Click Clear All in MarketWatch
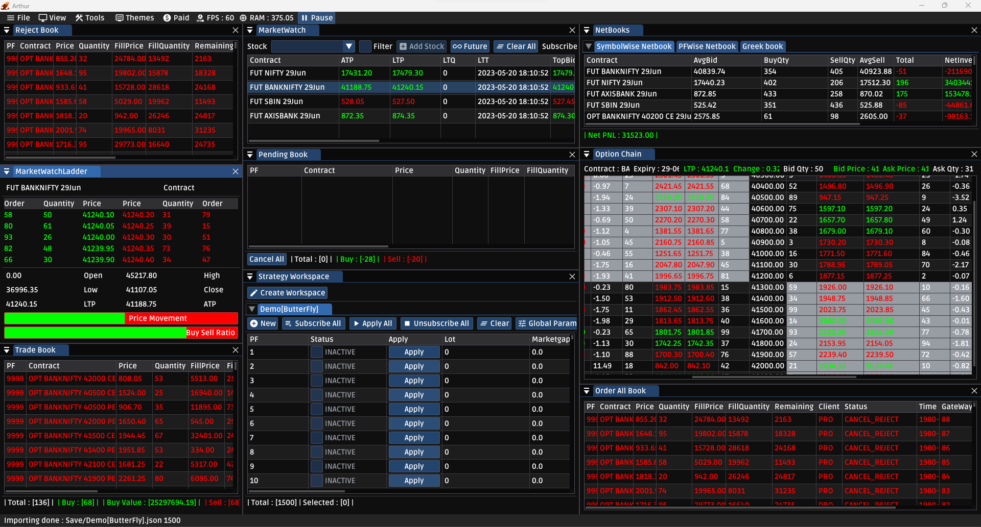 (x=516, y=46)
